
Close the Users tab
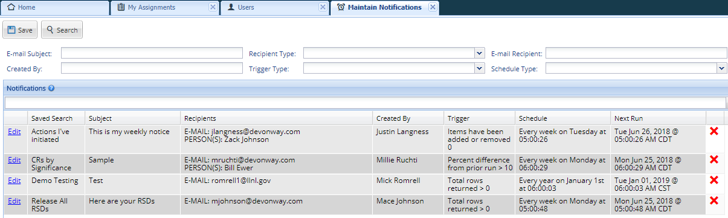[323, 7]
